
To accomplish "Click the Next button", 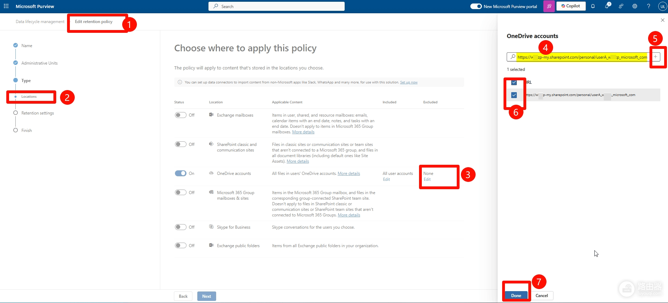I will (207, 296).
